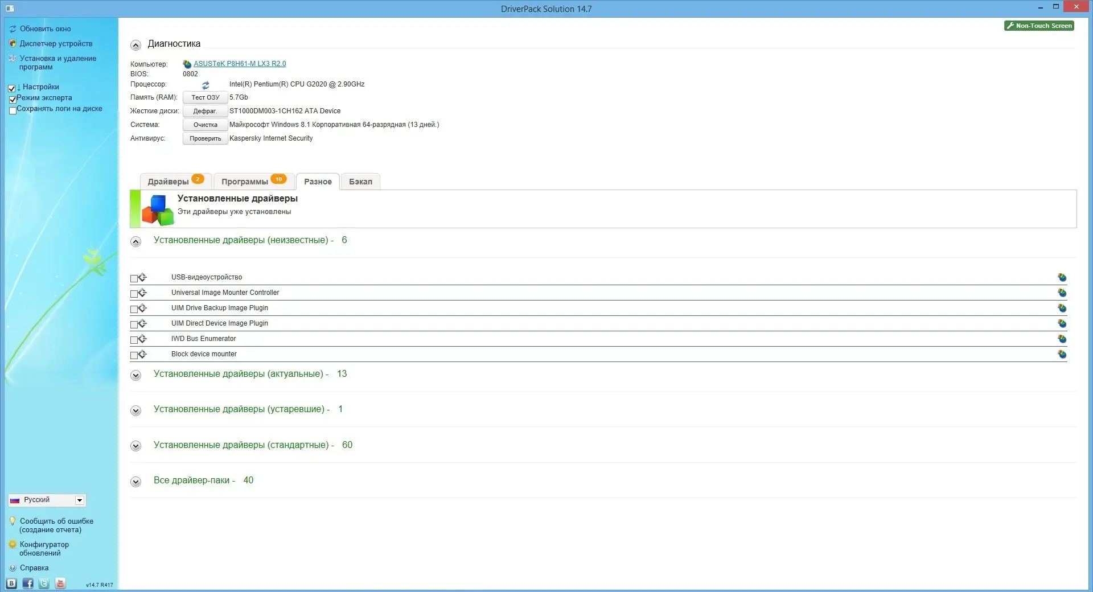The width and height of the screenshot is (1093, 592).
Task: Open the Программы tab
Action: pos(254,181)
